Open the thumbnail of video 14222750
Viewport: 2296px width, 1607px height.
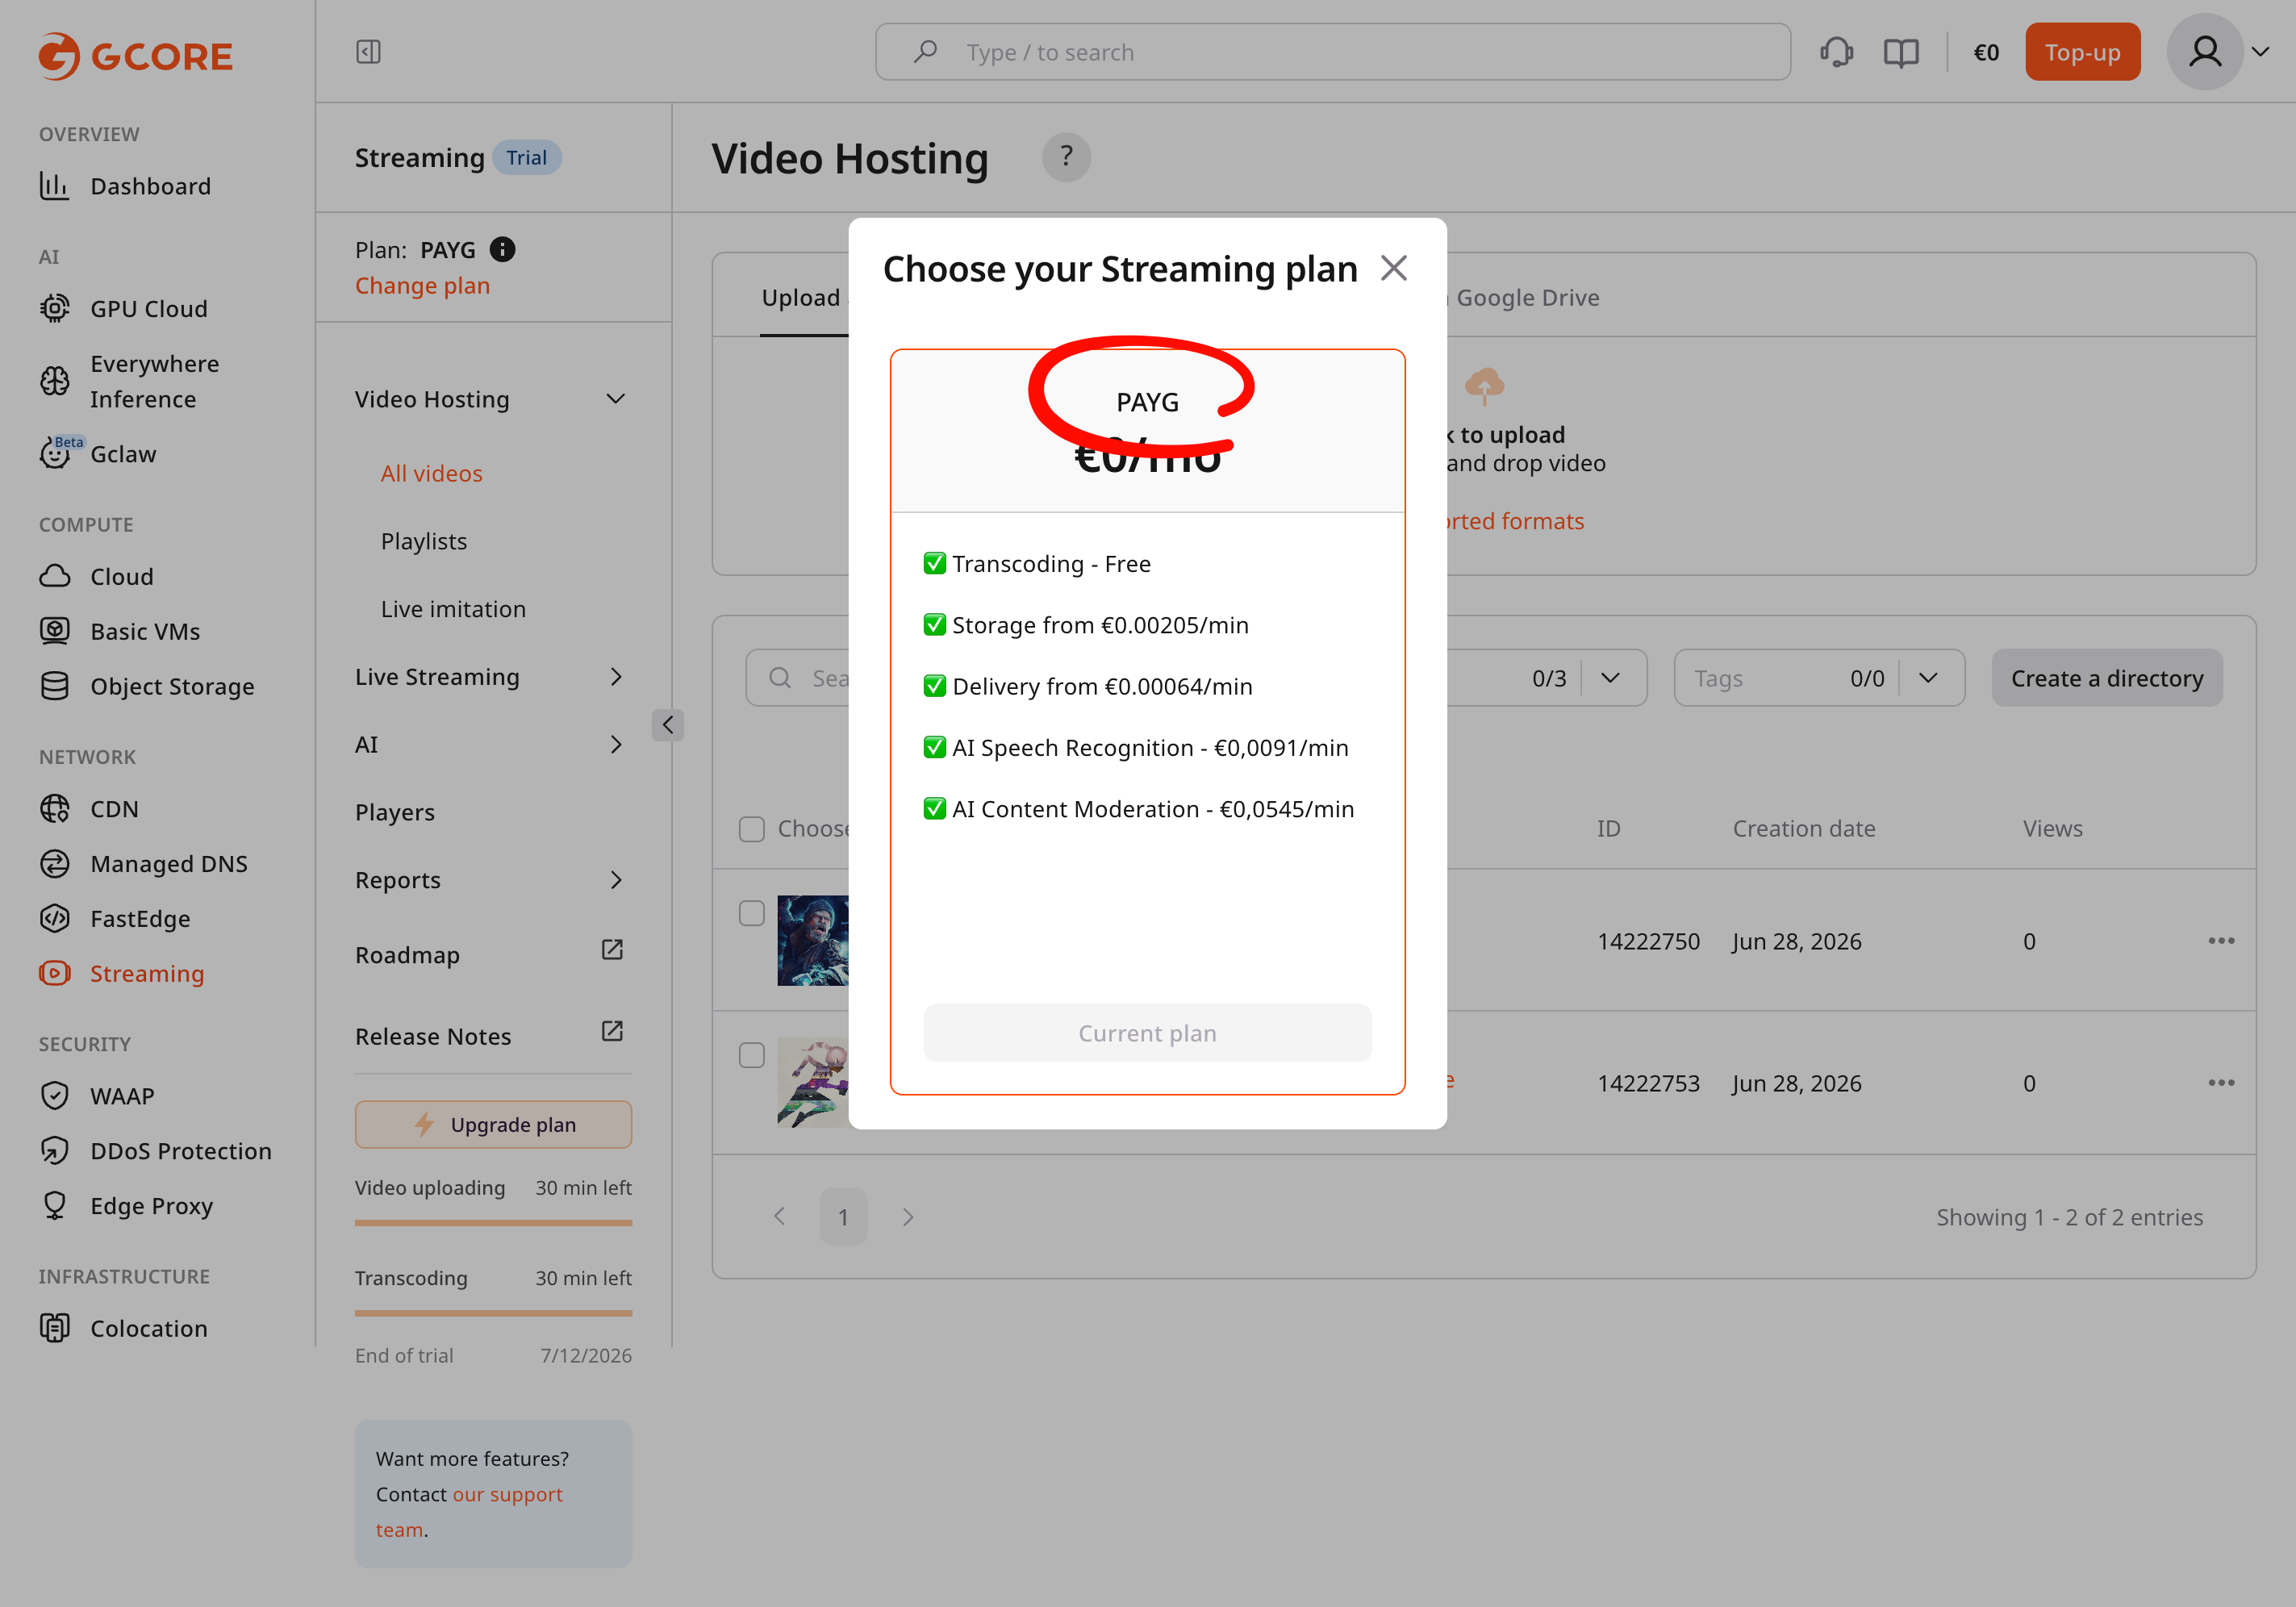click(x=813, y=941)
